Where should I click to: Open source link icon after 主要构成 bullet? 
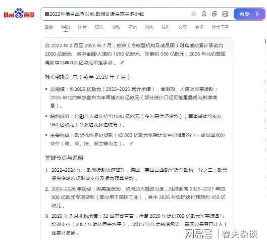[131, 143]
